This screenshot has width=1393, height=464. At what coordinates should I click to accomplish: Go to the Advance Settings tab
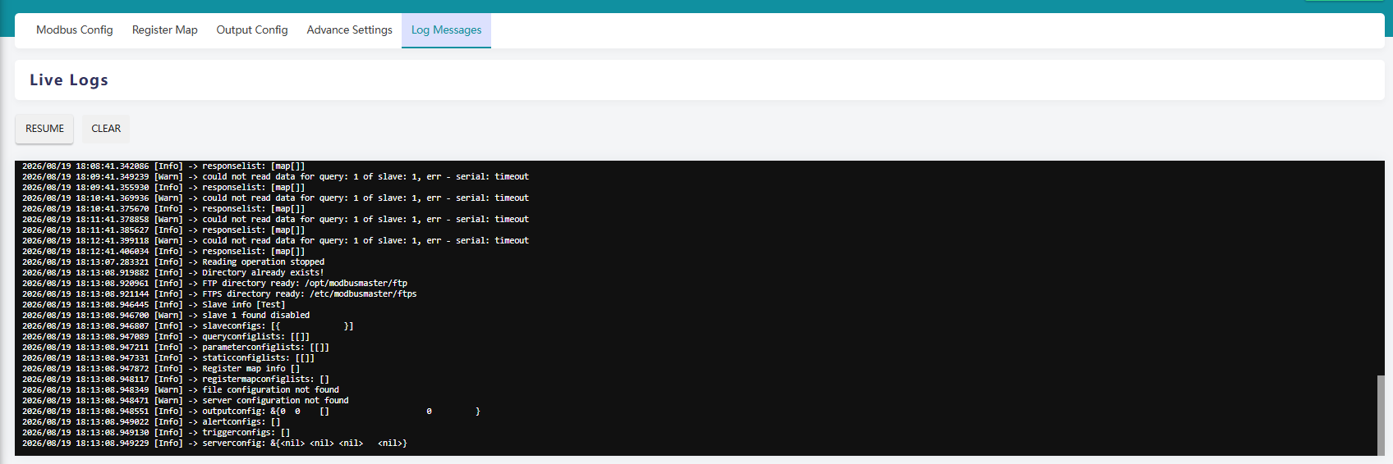tap(350, 30)
